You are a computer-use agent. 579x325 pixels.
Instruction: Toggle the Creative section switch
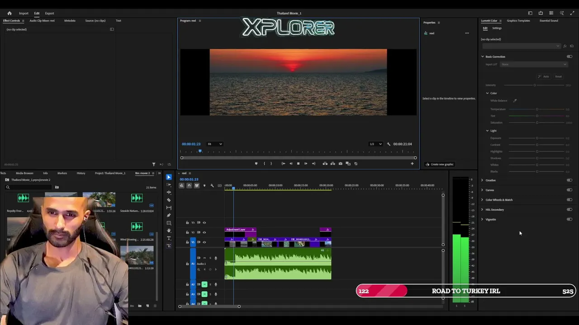(x=570, y=180)
